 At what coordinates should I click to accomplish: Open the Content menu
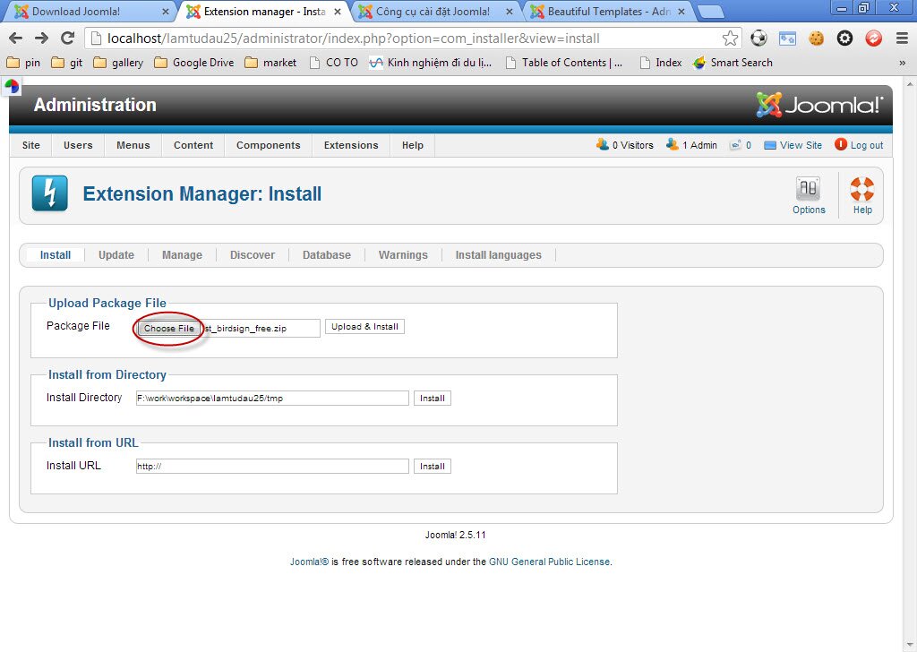193,144
